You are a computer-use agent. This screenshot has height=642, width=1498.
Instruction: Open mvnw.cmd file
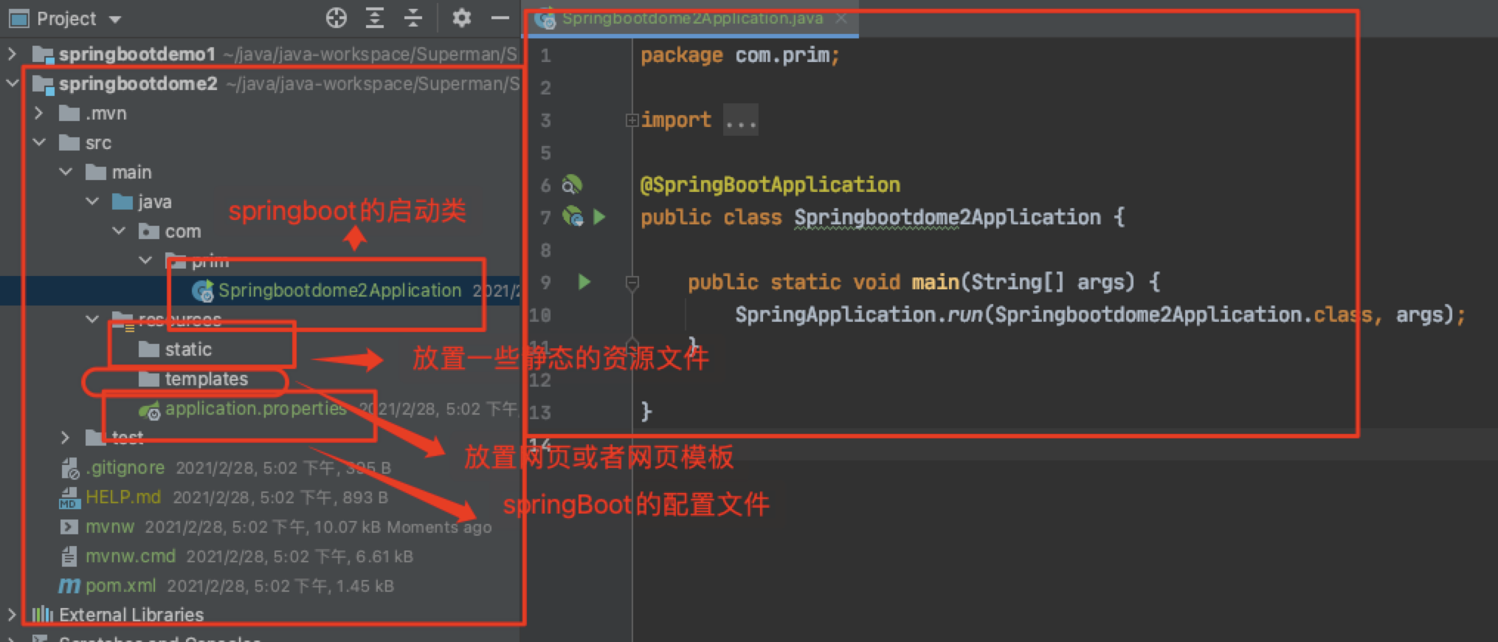tap(131, 556)
